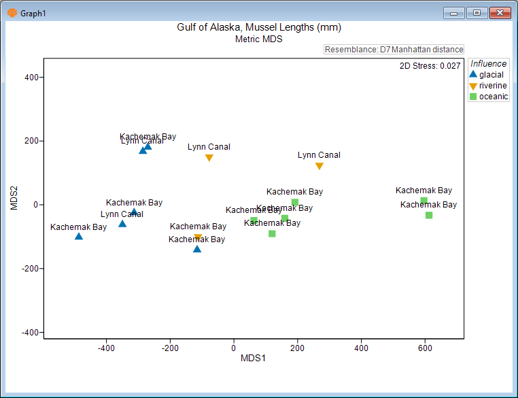This screenshot has height=398, width=518.
Task: Select the rightmost orange Lynn Canal triangle
Action: click(x=320, y=166)
